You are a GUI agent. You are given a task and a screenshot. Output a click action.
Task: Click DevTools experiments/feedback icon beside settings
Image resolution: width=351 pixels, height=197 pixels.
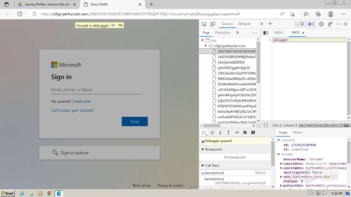330,24
